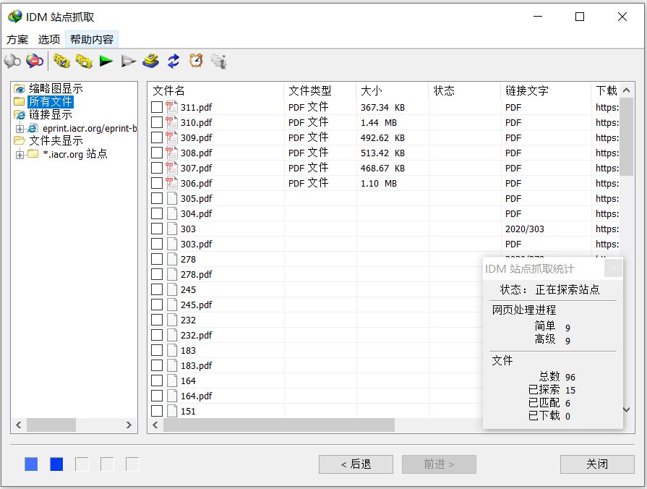Click the third empty step square
Screen dimensions: 647x489
82,464
